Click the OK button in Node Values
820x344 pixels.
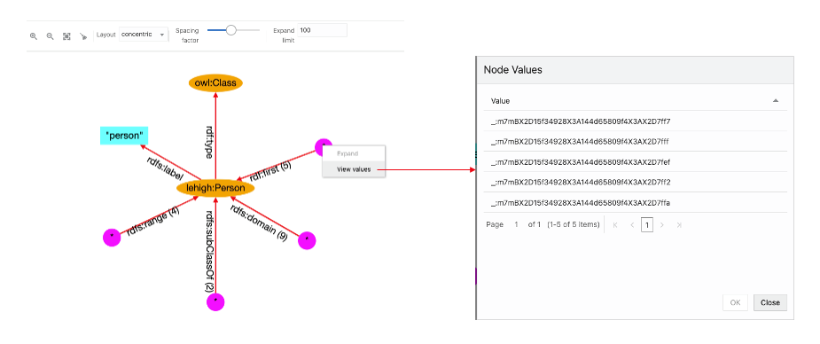tap(735, 302)
